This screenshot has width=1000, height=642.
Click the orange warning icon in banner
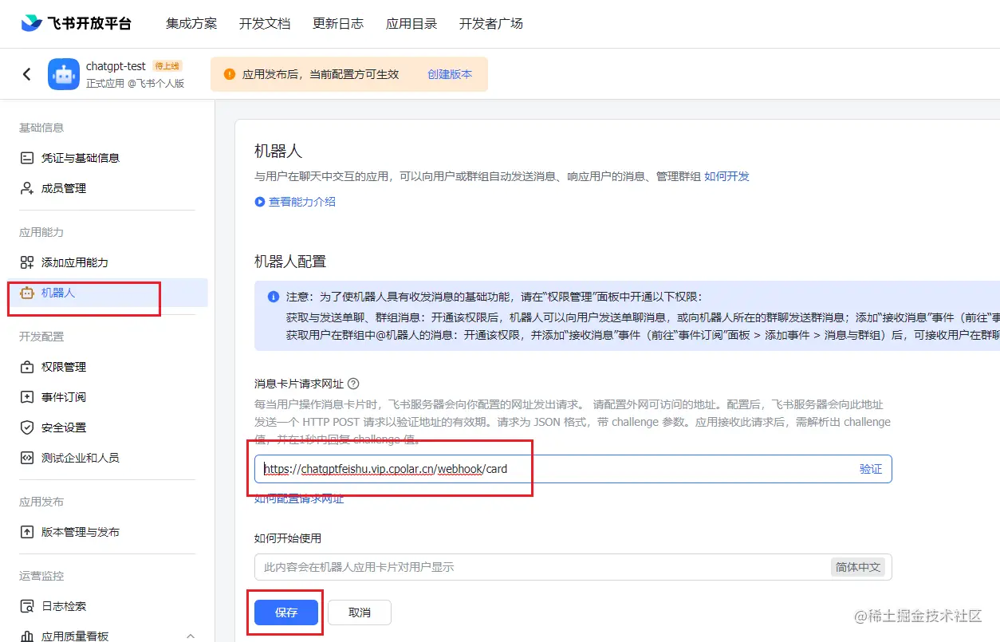230,74
